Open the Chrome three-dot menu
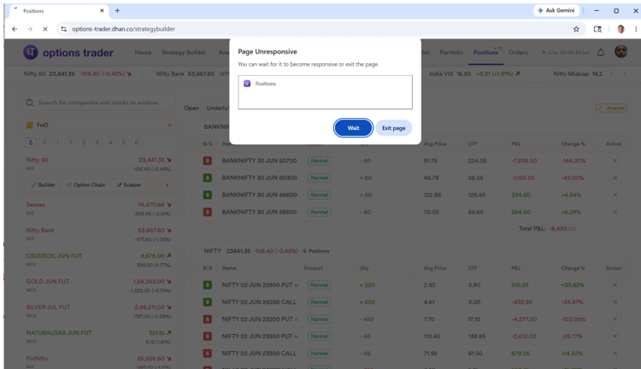641x369 pixels. click(x=636, y=29)
